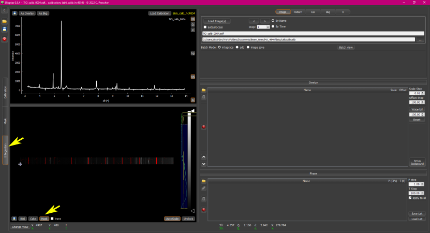
Task: Save project using left sidebar disk icon
Action: coord(4,29)
